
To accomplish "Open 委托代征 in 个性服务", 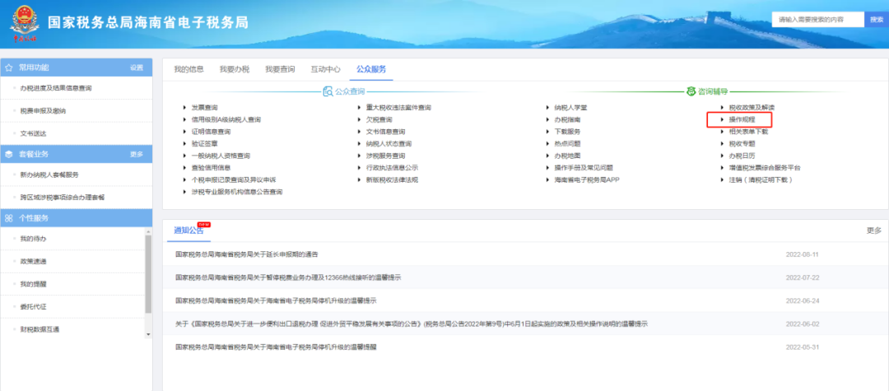I will [x=33, y=307].
